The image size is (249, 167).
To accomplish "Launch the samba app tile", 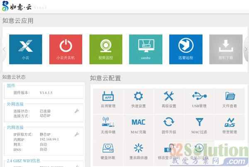I will click(x=145, y=49).
